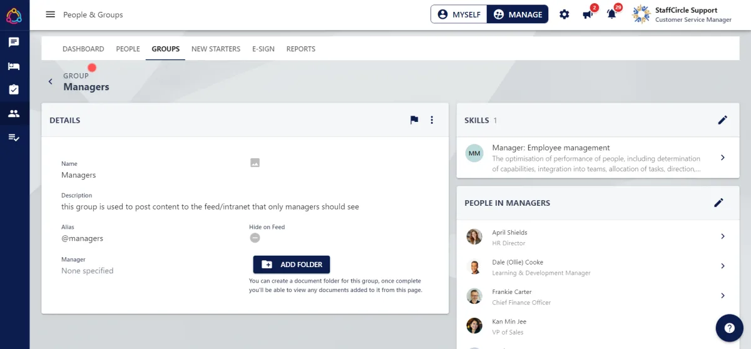This screenshot has height=349, width=751.
Task: Click the StaffCircle Support profile avatar
Action: click(641, 14)
